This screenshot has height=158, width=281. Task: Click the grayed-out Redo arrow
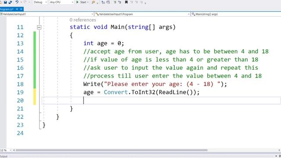point(25,2)
